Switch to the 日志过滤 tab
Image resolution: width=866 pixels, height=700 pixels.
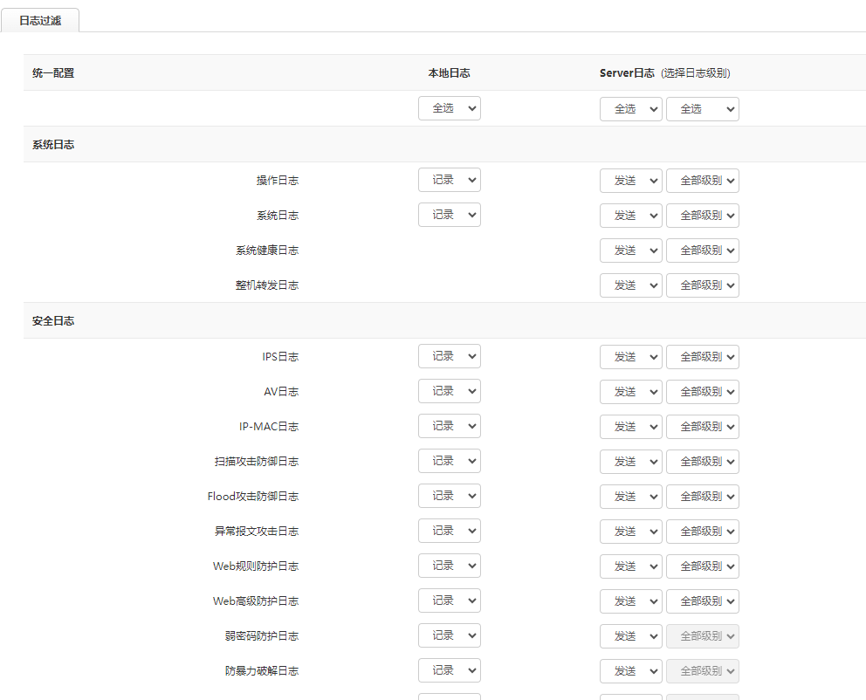(x=40, y=20)
